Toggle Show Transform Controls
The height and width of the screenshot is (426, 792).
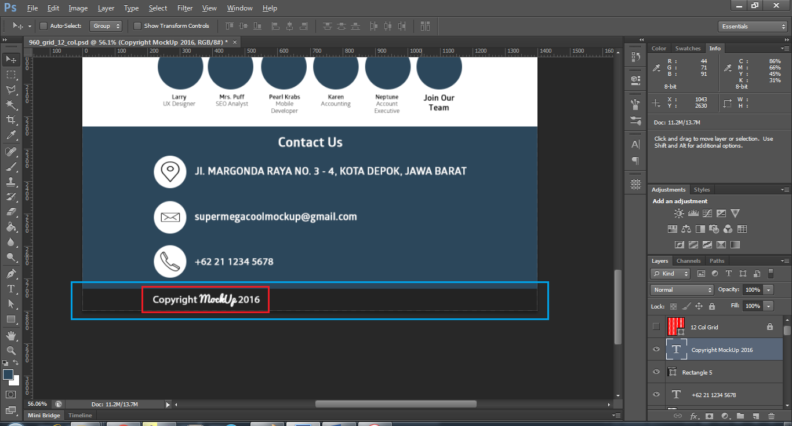(x=137, y=25)
